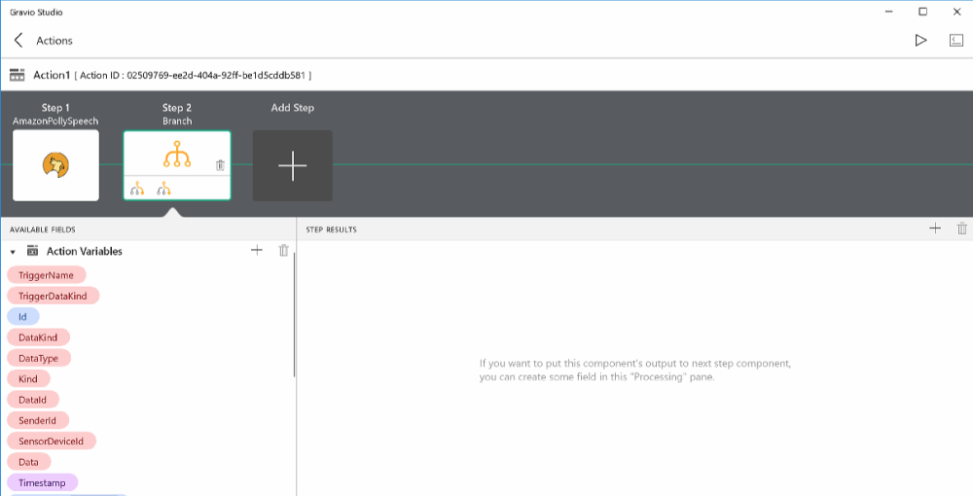This screenshot has width=973, height=496.
Task: Select the Kind field
Action: coord(28,379)
